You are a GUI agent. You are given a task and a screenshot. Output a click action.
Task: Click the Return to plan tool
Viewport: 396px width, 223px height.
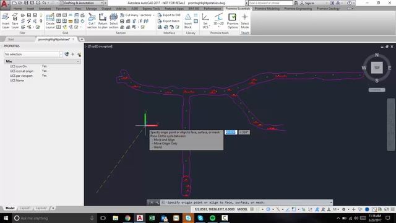(103, 20)
